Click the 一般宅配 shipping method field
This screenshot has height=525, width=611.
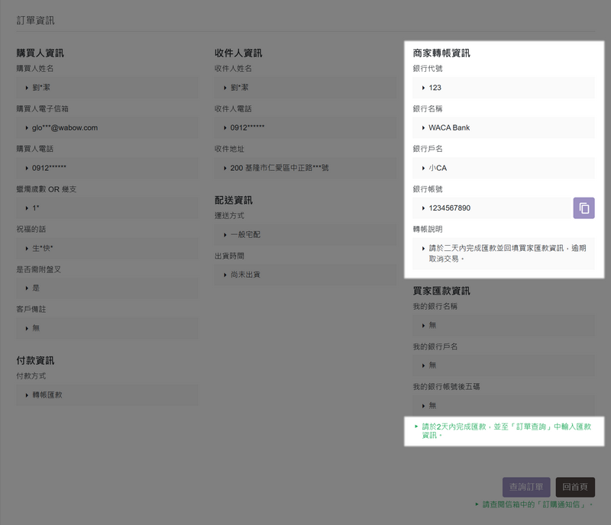point(305,234)
